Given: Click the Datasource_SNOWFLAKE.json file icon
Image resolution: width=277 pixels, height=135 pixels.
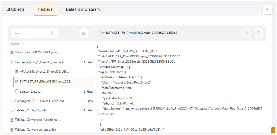Looking at the screenshot, I should [x=12, y=52].
